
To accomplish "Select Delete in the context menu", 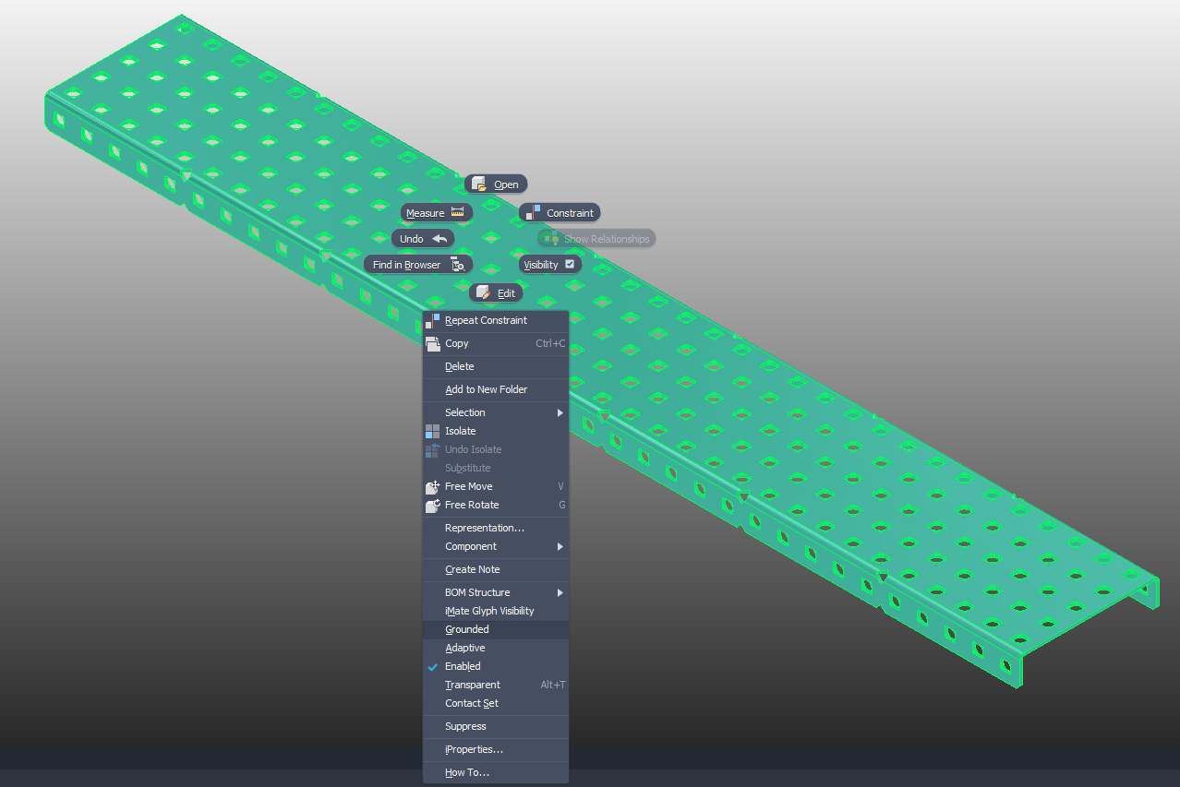I will click(x=496, y=366).
